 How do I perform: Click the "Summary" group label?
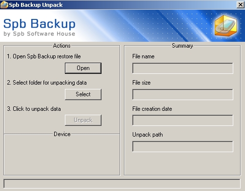(183, 46)
